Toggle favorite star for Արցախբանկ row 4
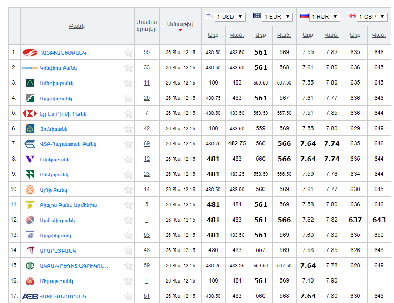 [128, 98]
